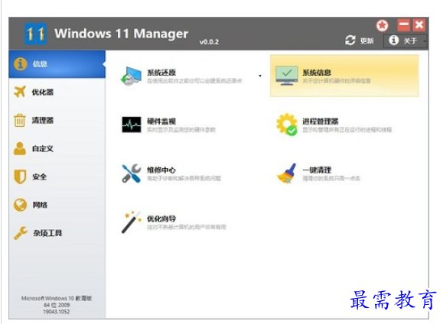The height and width of the screenshot is (324, 443).
Task: Click the 系统信息 monitor checkmark icon
Action: click(287, 76)
